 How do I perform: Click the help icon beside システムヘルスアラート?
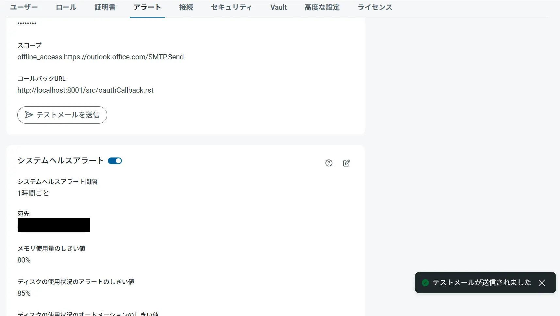pyautogui.click(x=328, y=163)
